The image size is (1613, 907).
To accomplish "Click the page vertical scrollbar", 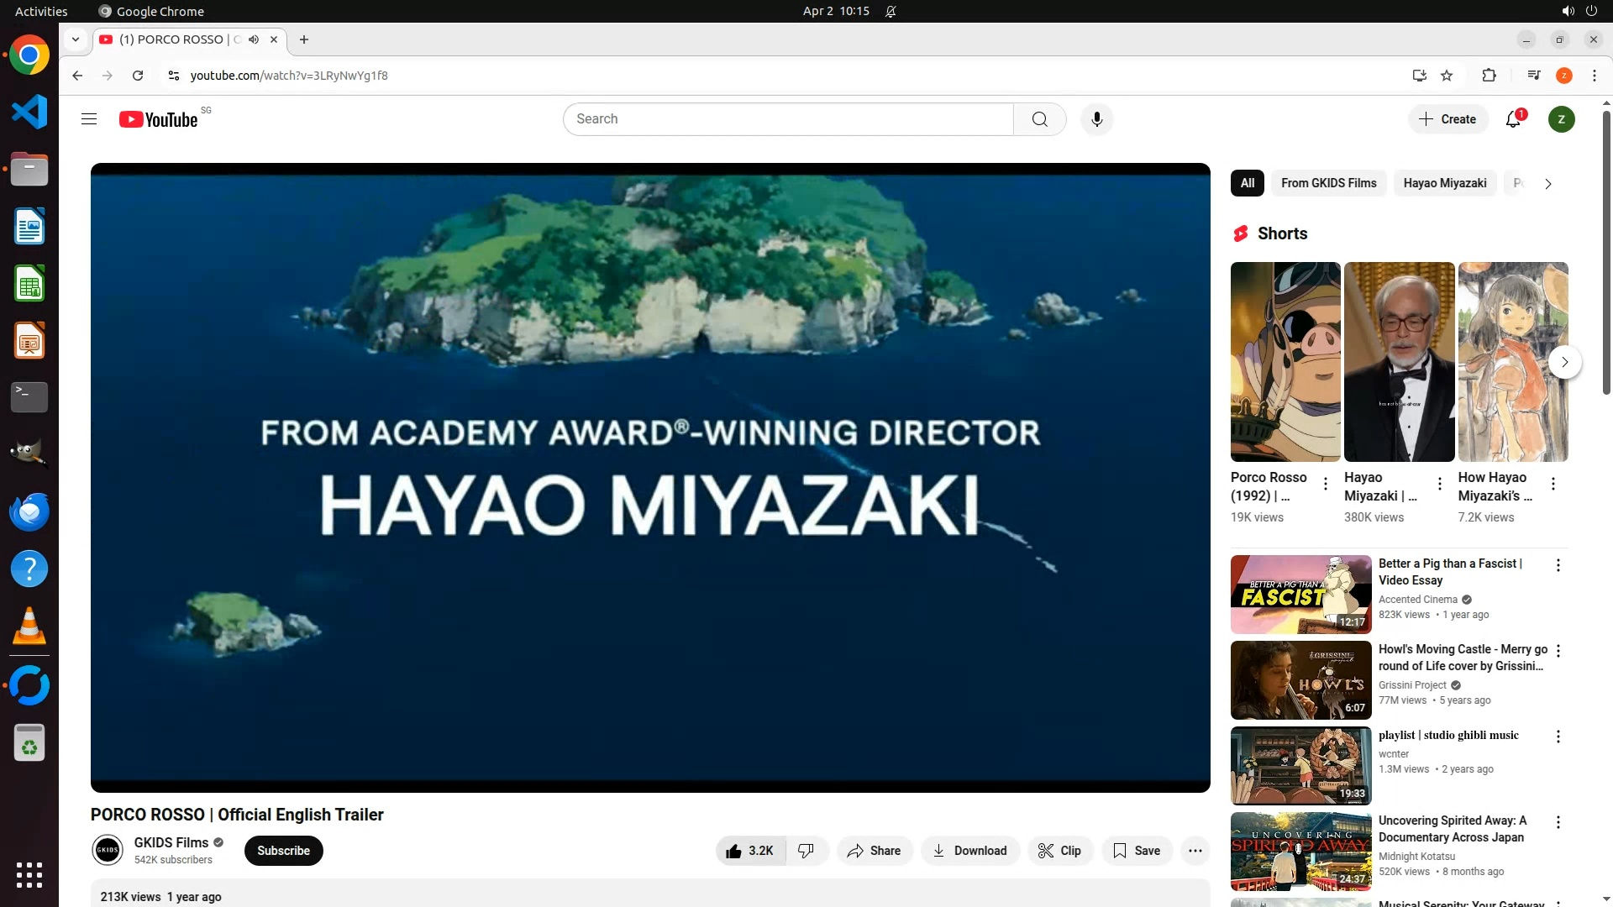I will click(1606, 252).
